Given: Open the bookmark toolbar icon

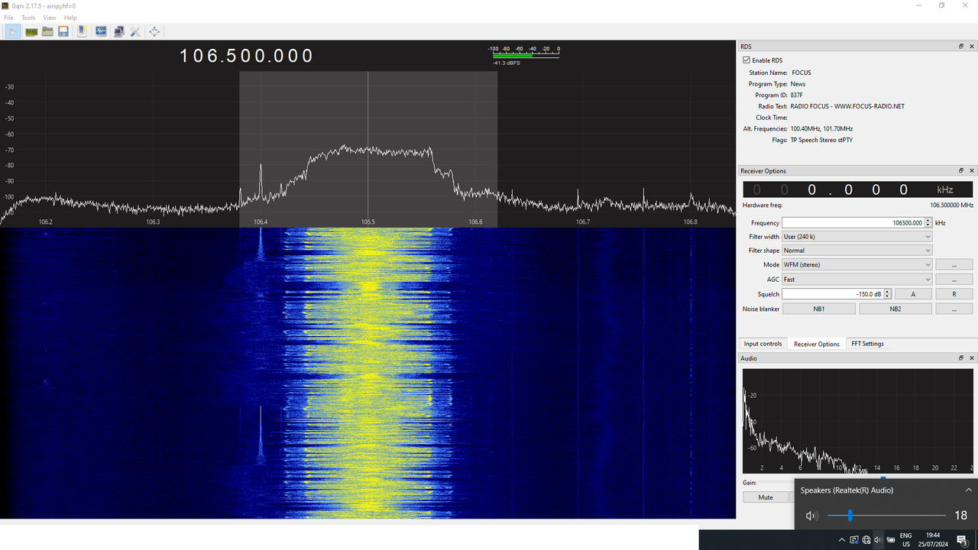Looking at the screenshot, I should click(x=82, y=31).
